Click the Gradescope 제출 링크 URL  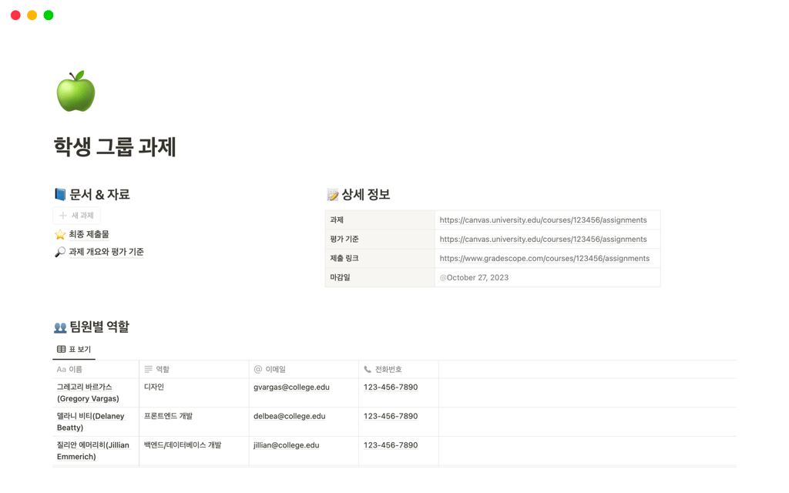(544, 258)
